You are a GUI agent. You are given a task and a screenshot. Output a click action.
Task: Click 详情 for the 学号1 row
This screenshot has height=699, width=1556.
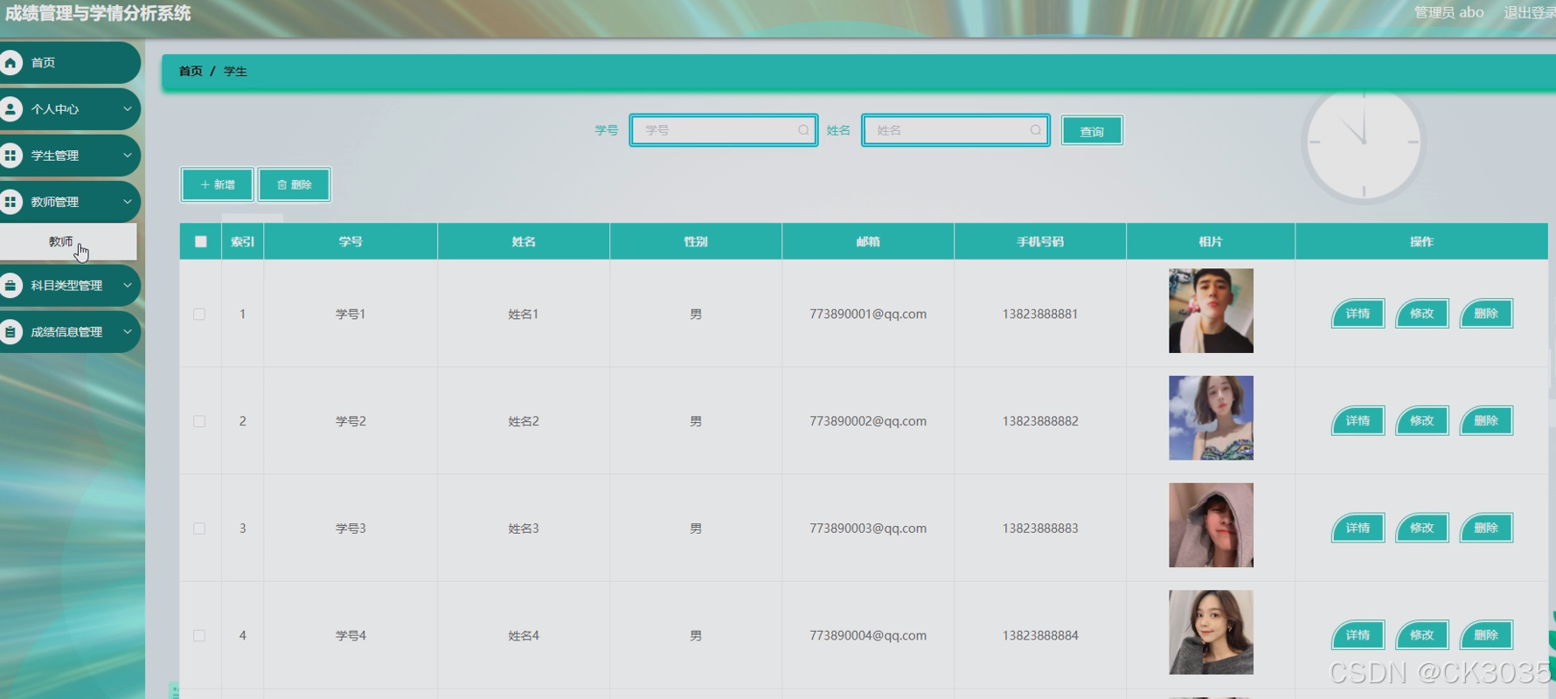coord(1358,314)
